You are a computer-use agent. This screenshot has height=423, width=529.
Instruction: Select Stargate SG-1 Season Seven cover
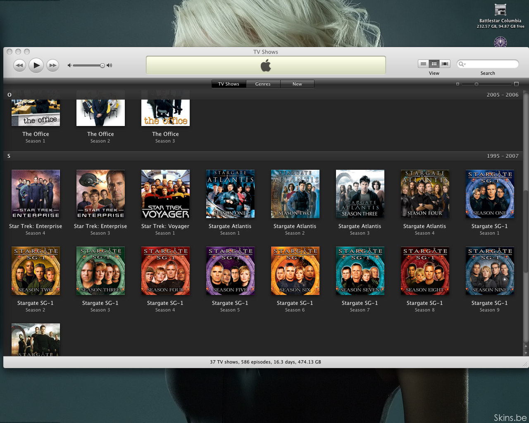(x=360, y=271)
